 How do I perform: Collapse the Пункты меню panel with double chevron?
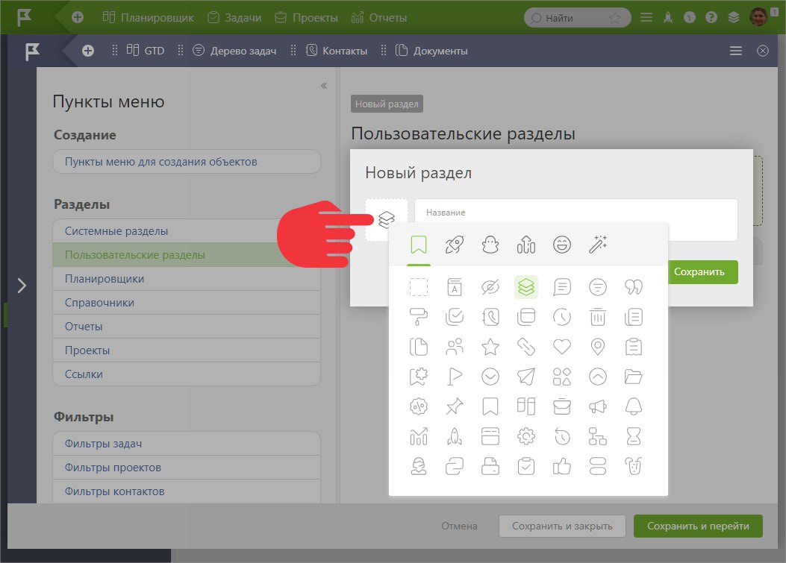pyautogui.click(x=324, y=86)
